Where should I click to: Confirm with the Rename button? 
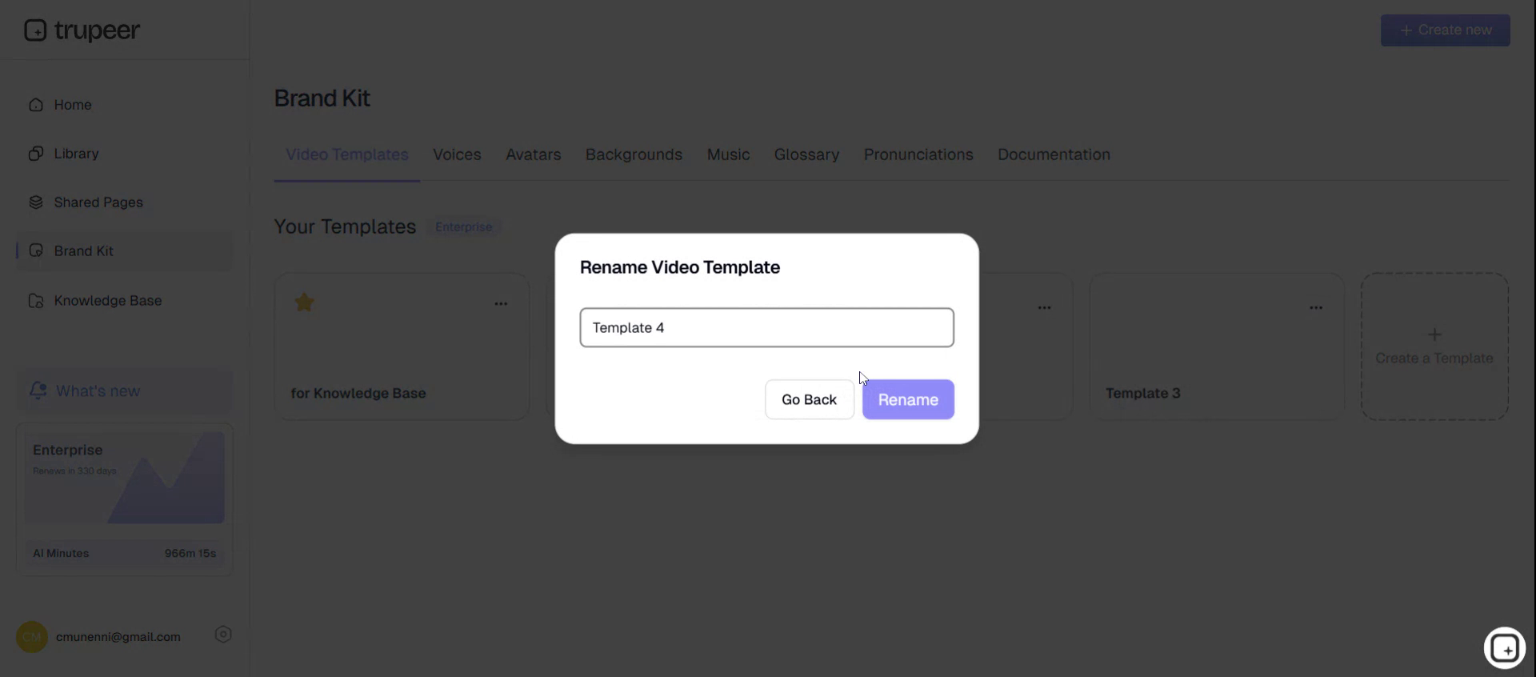pos(907,399)
